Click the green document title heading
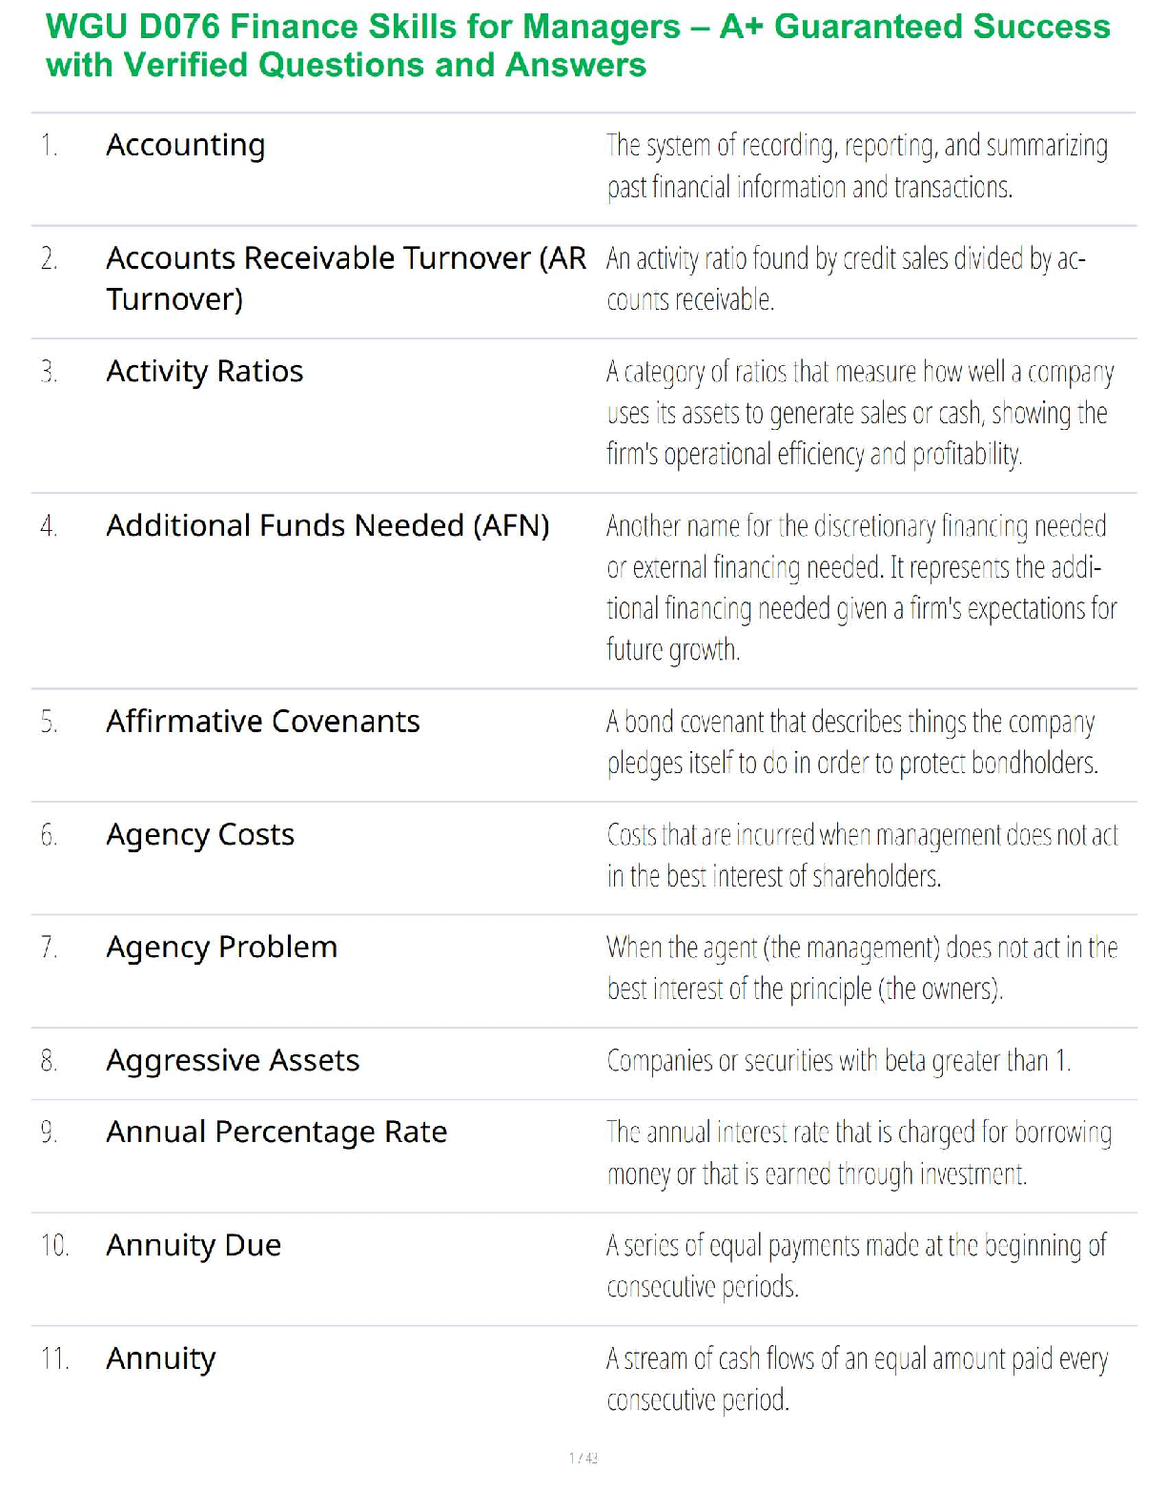The height and width of the screenshot is (1510, 1167). 578,46
